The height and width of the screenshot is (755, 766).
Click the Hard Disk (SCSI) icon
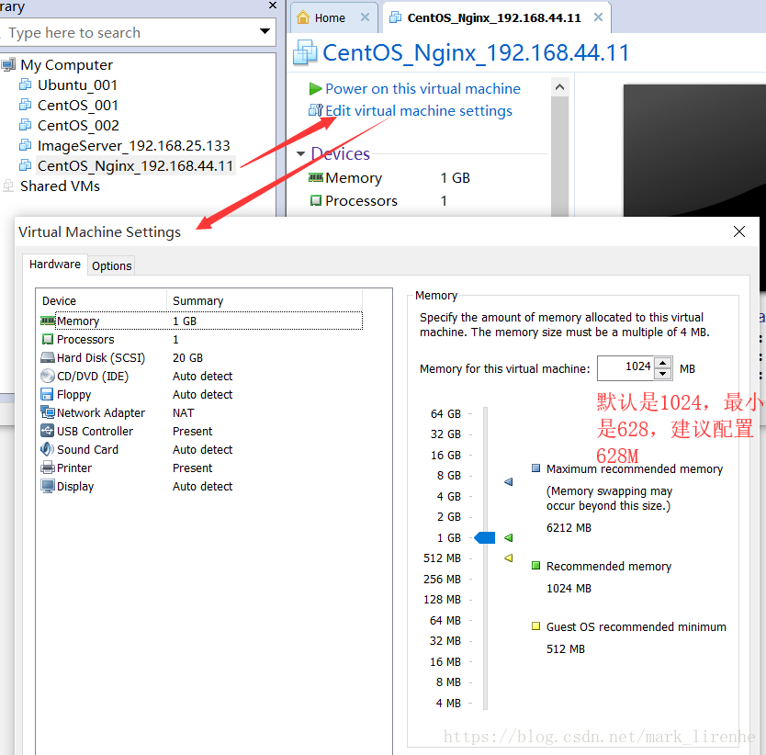pyautogui.click(x=48, y=357)
